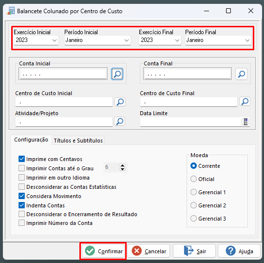Uncheck Indenta Contas
264x263 pixels.
(21, 205)
